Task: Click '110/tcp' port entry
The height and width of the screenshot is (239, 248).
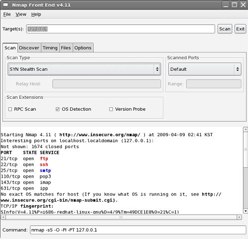Action: click(10, 177)
